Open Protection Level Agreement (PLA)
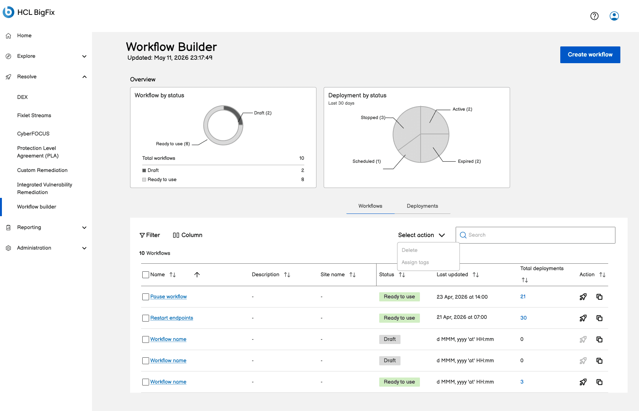The image size is (639, 411). [38, 152]
